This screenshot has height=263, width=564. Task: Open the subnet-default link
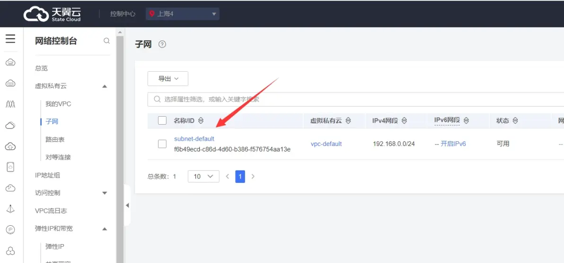[194, 138]
